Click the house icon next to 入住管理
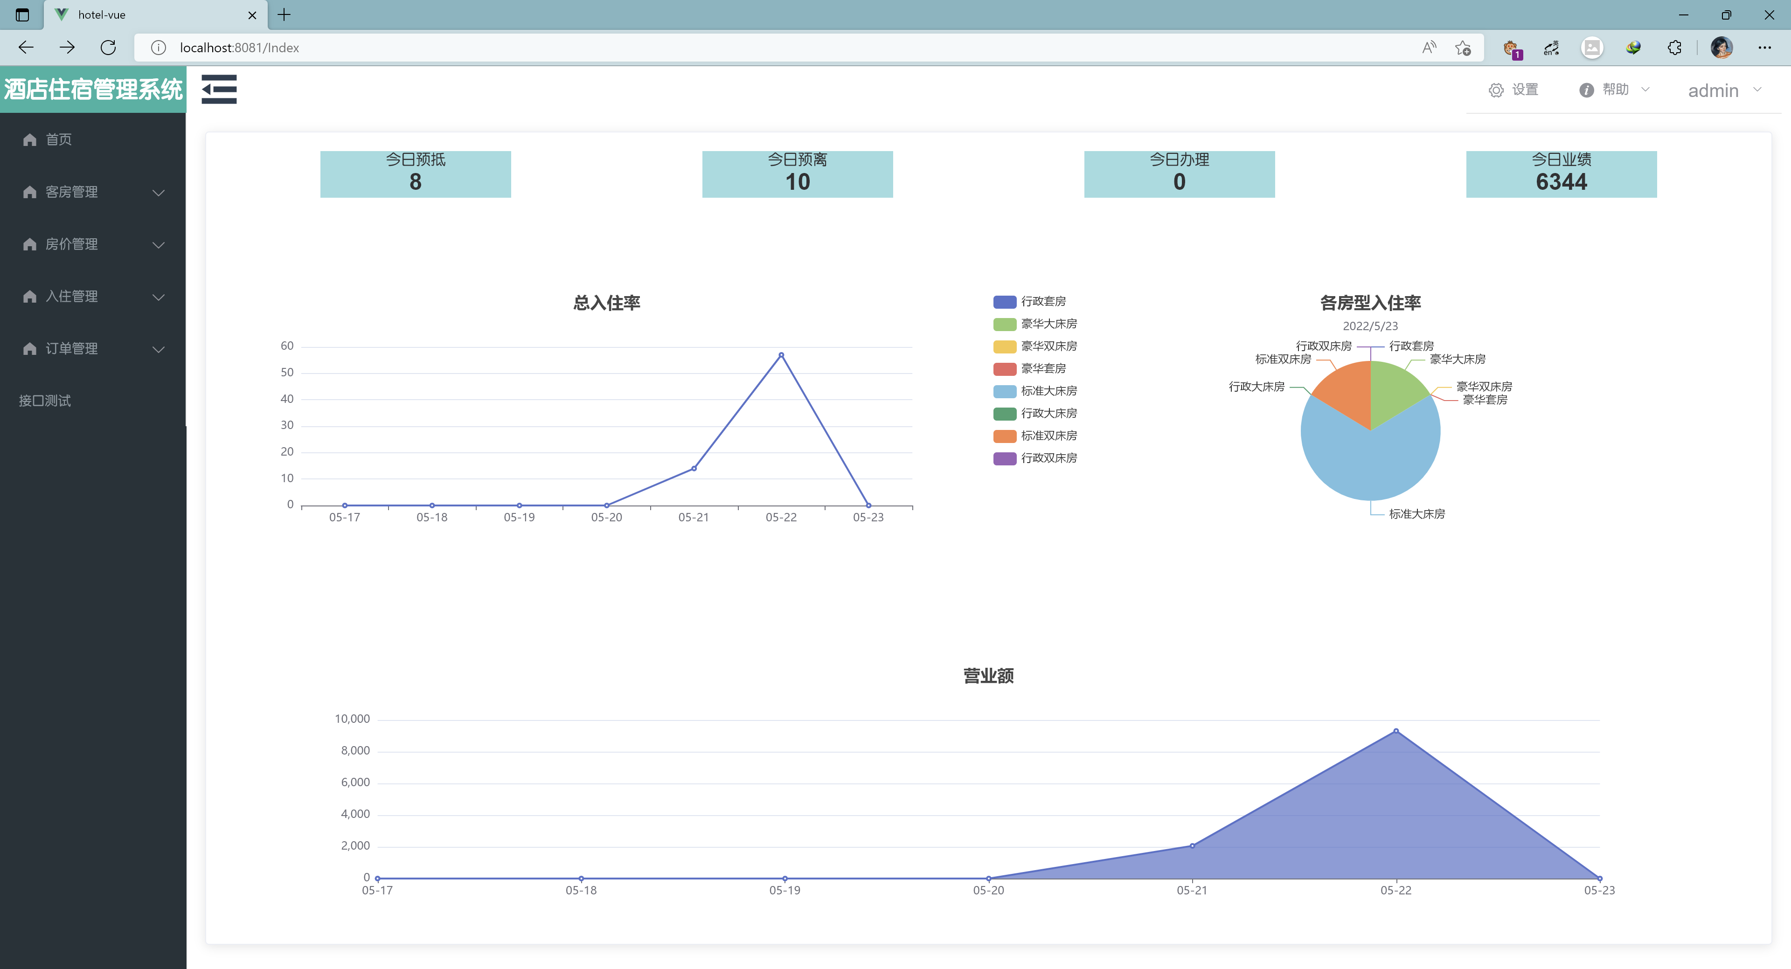This screenshot has width=1791, height=969. [29, 296]
